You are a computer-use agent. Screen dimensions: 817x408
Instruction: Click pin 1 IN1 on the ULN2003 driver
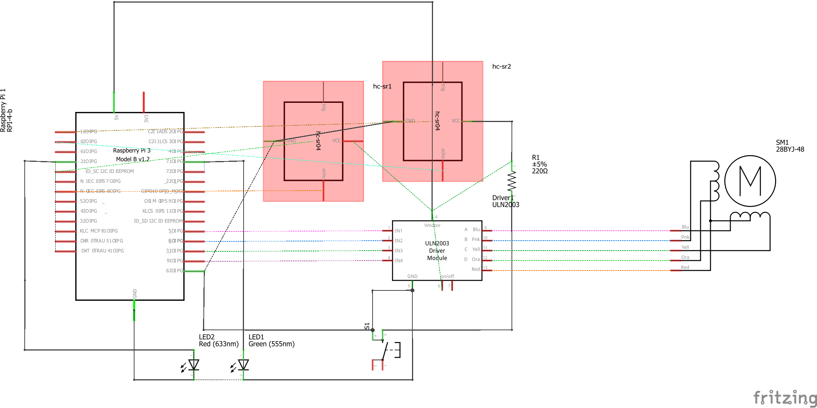click(387, 231)
